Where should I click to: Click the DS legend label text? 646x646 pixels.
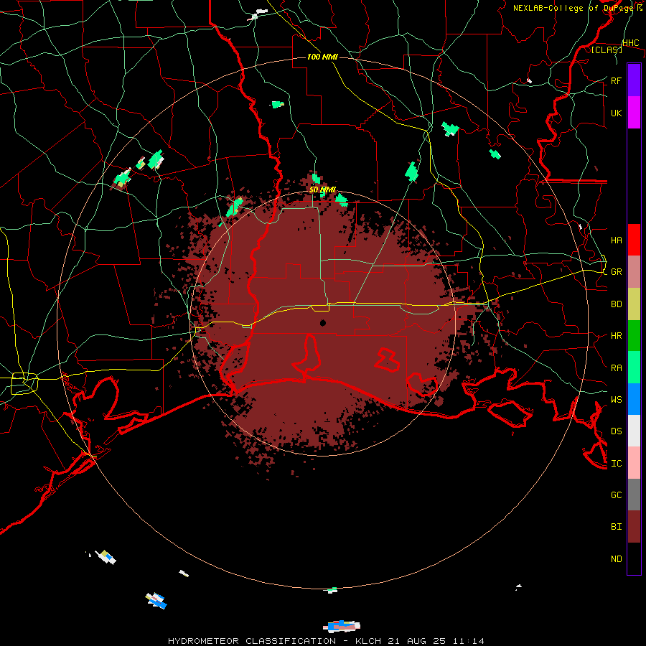tap(616, 431)
